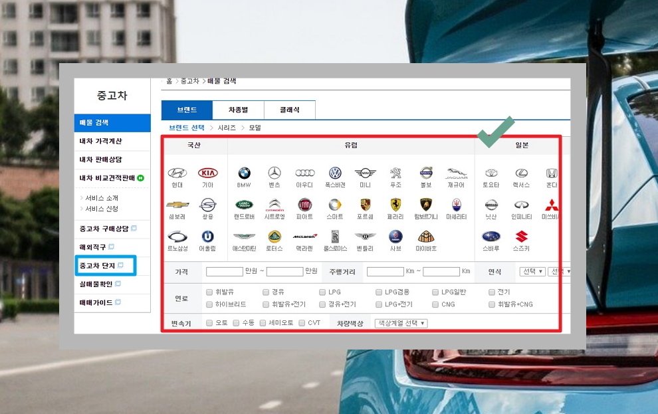Select the Subaru (스바루) logo
The height and width of the screenshot is (414, 658).
point(491,237)
